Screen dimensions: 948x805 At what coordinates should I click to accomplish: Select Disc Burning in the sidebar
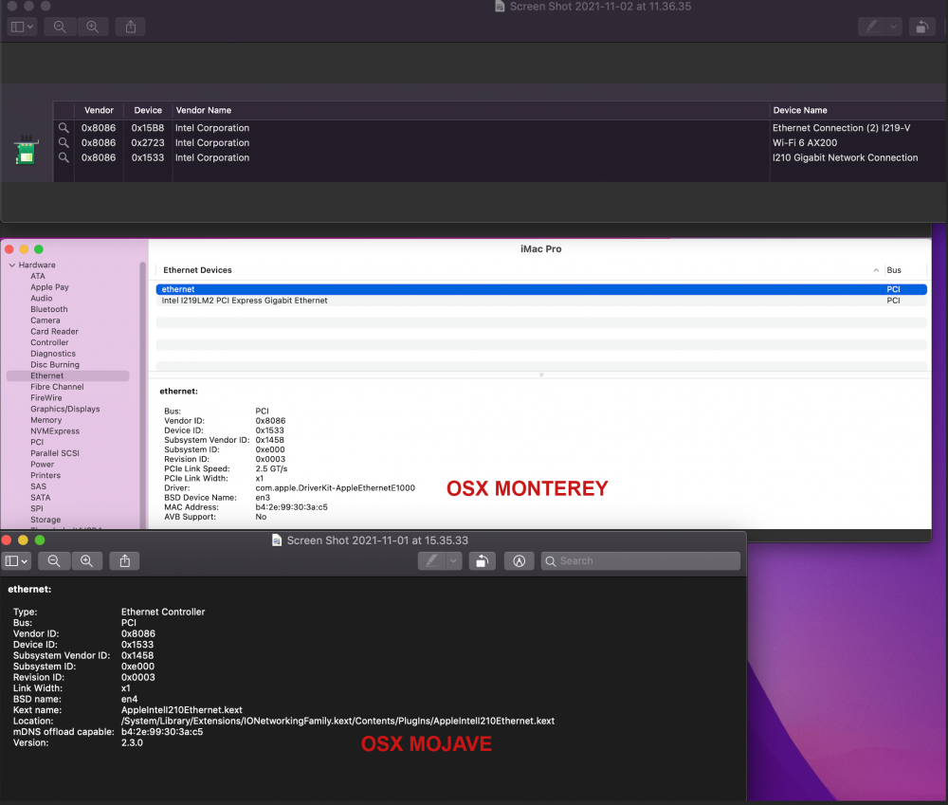coord(55,365)
